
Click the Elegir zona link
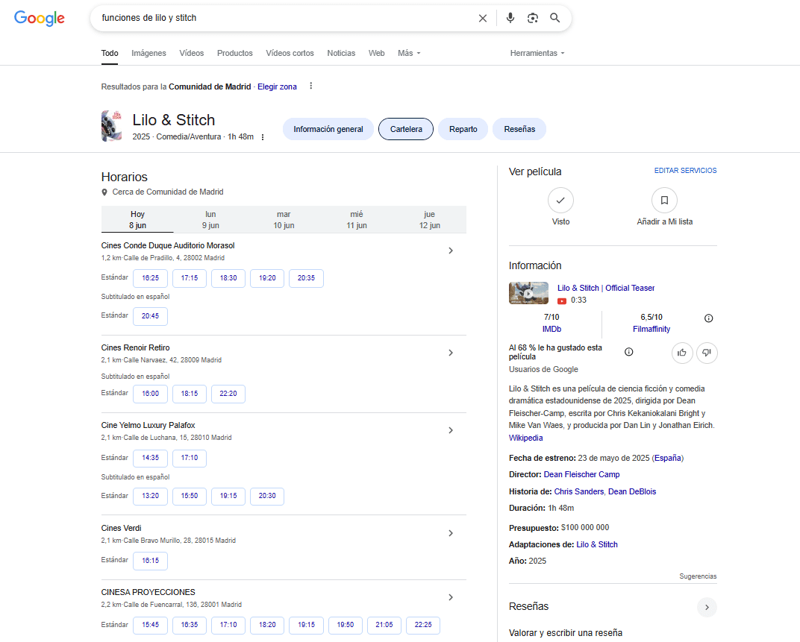277,86
